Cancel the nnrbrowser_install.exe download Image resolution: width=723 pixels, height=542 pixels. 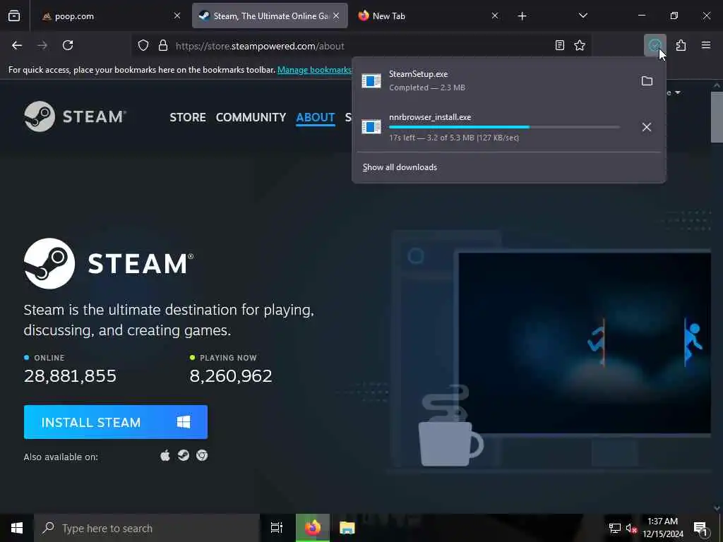(x=647, y=127)
